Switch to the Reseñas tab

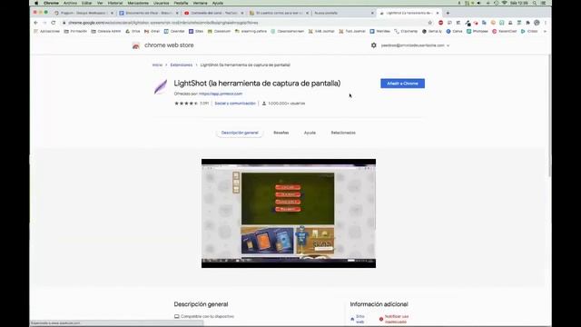pos(281,133)
